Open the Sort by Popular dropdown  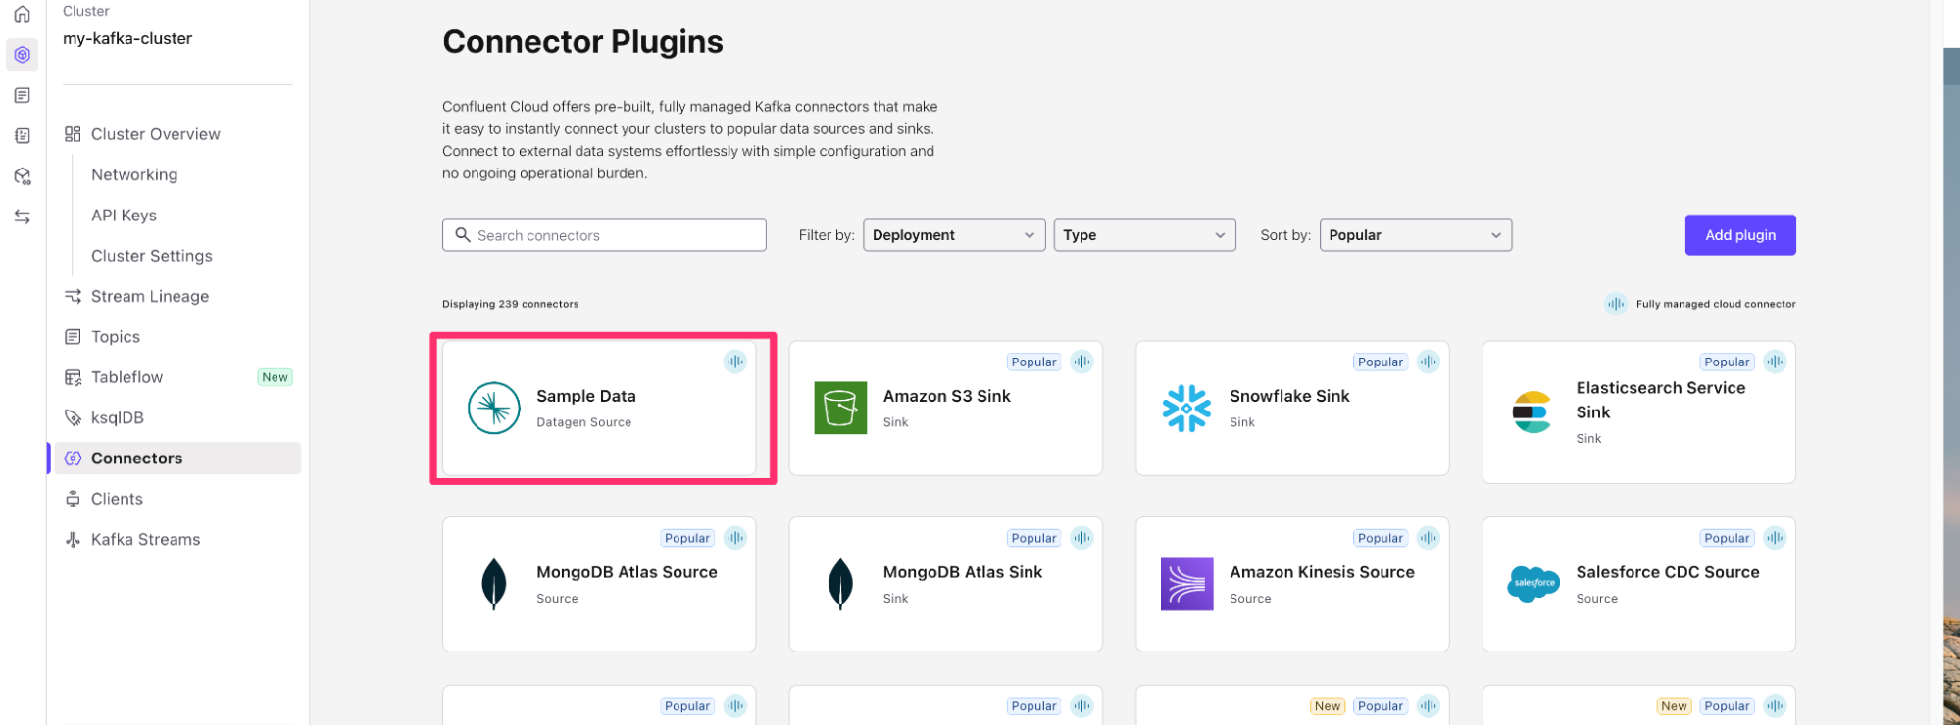click(x=1415, y=235)
